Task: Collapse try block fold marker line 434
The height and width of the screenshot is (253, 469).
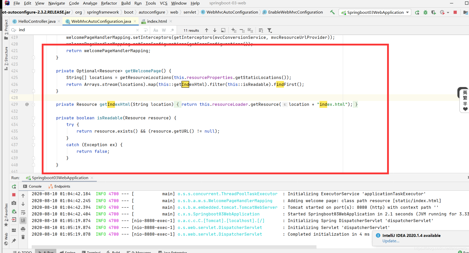Action: (x=34, y=124)
